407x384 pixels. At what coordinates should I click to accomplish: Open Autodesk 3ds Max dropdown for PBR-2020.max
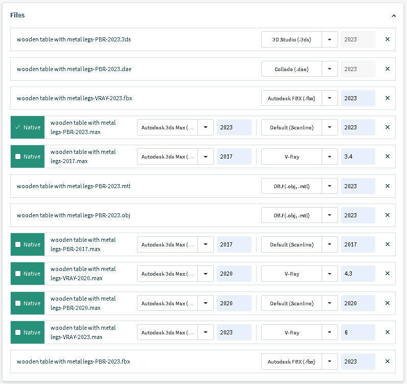[x=206, y=303]
